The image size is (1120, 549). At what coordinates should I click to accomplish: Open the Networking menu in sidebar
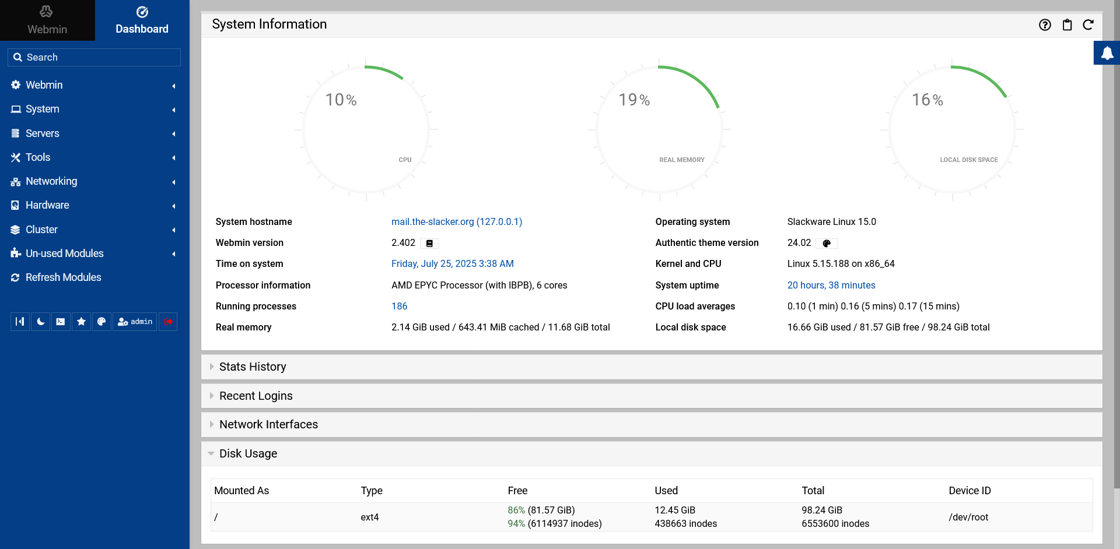click(51, 181)
